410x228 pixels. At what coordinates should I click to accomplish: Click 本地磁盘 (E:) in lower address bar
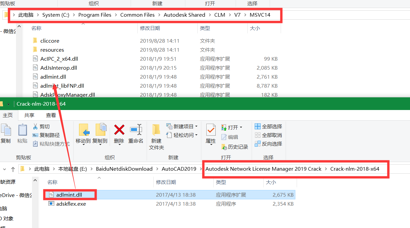73,169
